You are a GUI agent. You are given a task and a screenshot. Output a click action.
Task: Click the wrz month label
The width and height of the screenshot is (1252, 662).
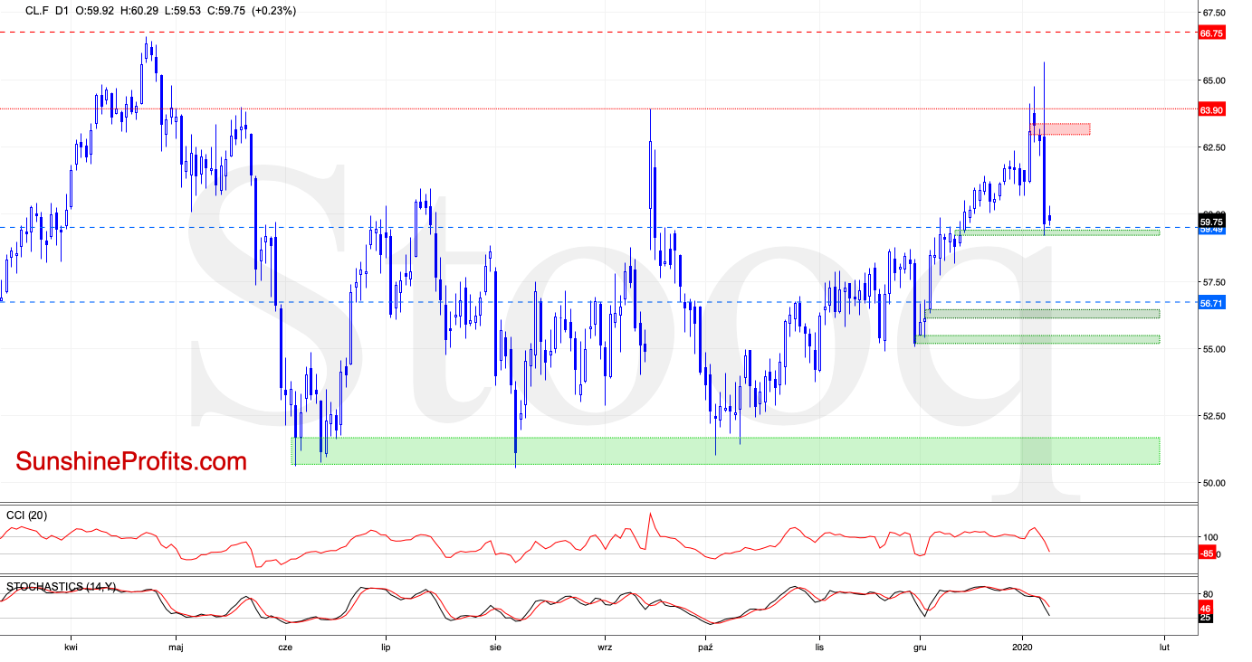[605, 648]
